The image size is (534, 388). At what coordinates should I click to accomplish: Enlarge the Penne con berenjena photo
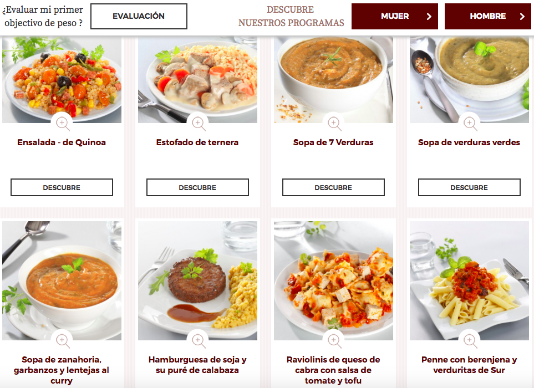click(470, 340)
